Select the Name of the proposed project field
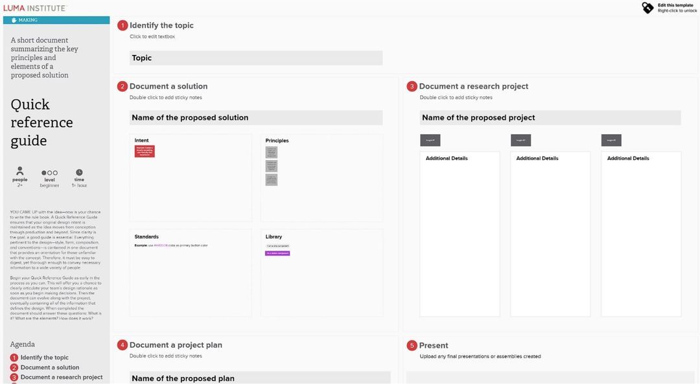This screenshot has width=700, height=384. (550, 118)
